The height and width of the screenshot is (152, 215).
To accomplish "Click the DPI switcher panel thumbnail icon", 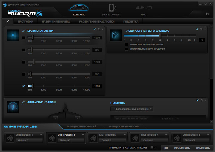I will tap(13, 35).
